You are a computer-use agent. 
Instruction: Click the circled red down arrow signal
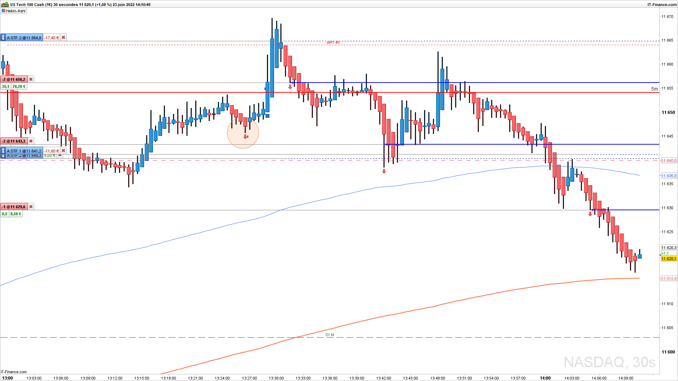pyautogui.click(x=246, y=137)
